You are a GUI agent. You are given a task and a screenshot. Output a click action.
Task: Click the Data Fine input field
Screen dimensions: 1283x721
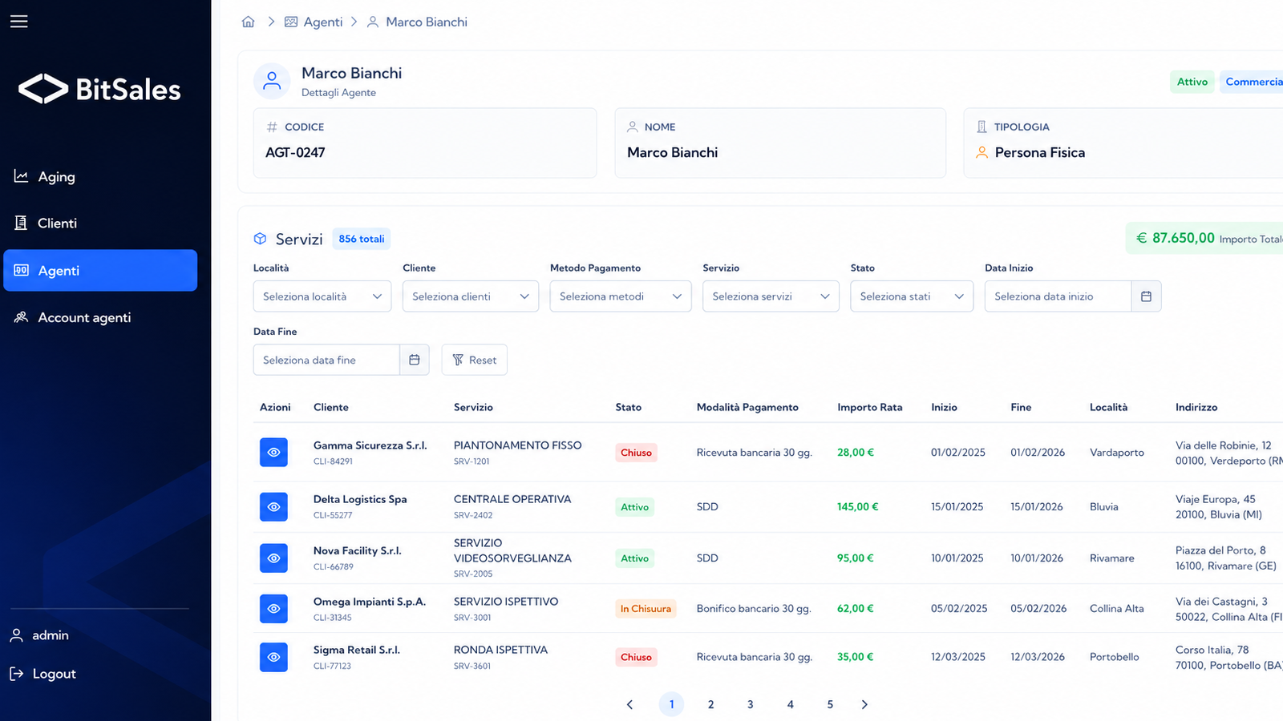[x=326, y=360]
